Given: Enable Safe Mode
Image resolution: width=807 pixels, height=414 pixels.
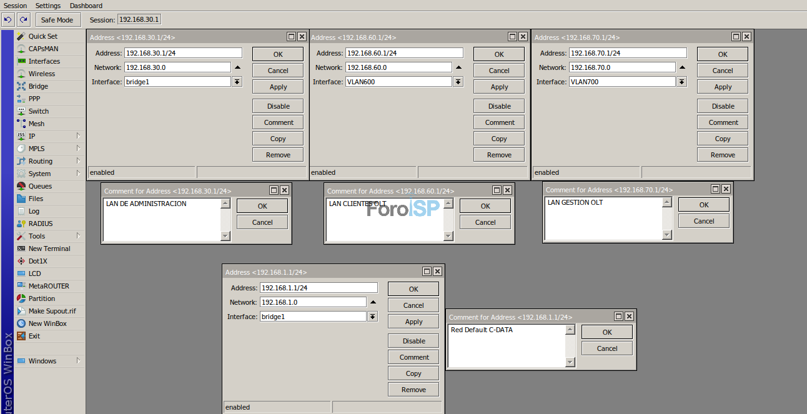Looking at the screenshot, I should [x=57, y=19].
